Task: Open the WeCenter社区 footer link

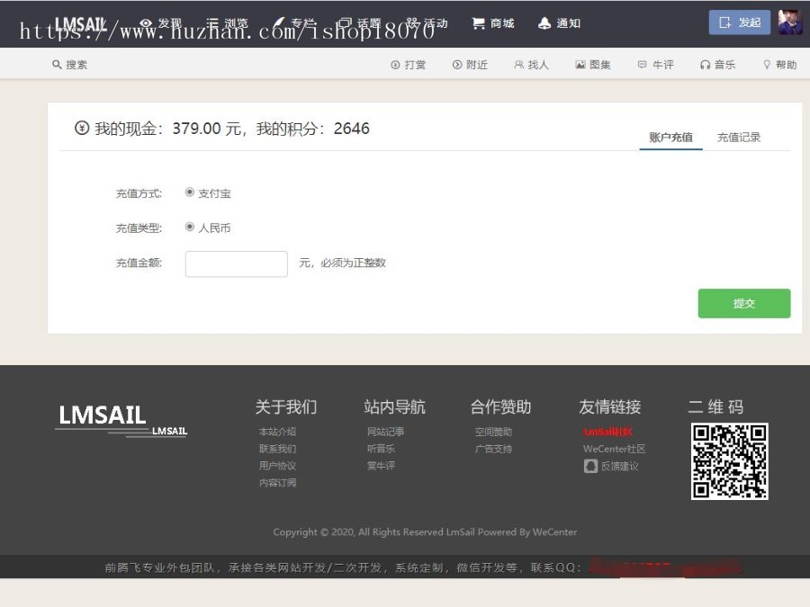Action: click(614, 449)
